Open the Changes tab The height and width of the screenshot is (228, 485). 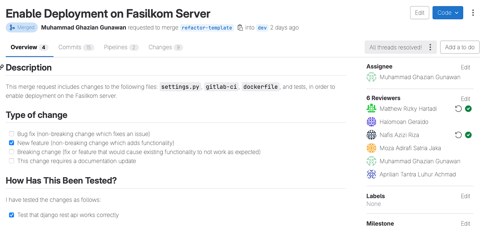point(166,47)
